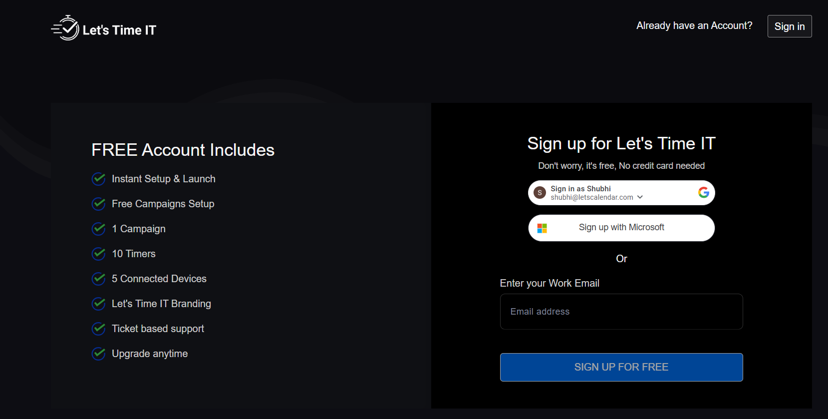Screen dimensions: 828x419
Task: Click checkmark icon beside Let's Time IT Branding
Action: tap(99, 304)
